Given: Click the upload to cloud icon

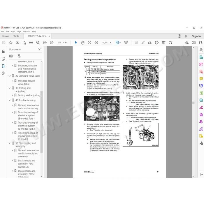Looking at the screenshot, I should tap(17, 43).
